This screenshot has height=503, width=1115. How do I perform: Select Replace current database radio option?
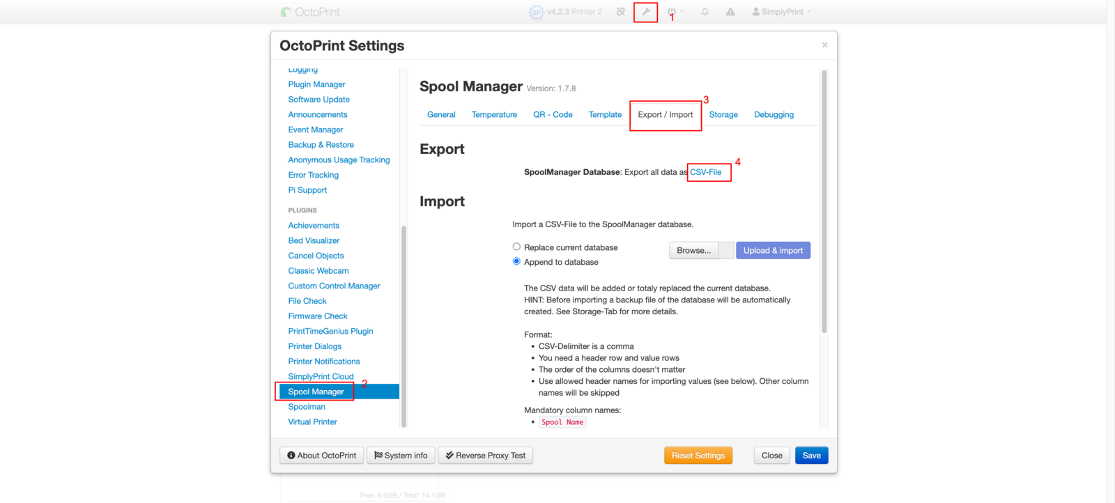[x=516, y=247]
